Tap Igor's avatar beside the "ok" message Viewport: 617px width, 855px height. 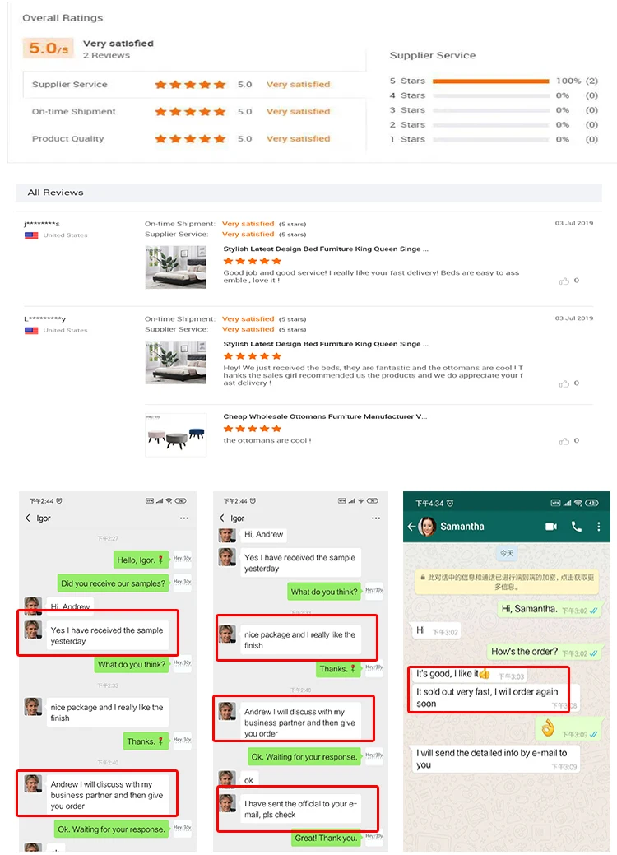(x=227, y=778)
